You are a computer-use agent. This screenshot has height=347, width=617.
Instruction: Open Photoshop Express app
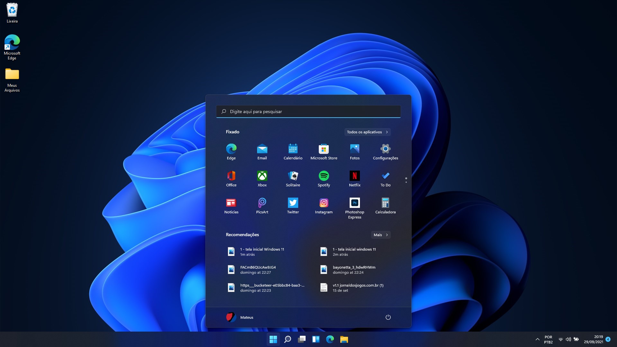(x=354, y=203)
